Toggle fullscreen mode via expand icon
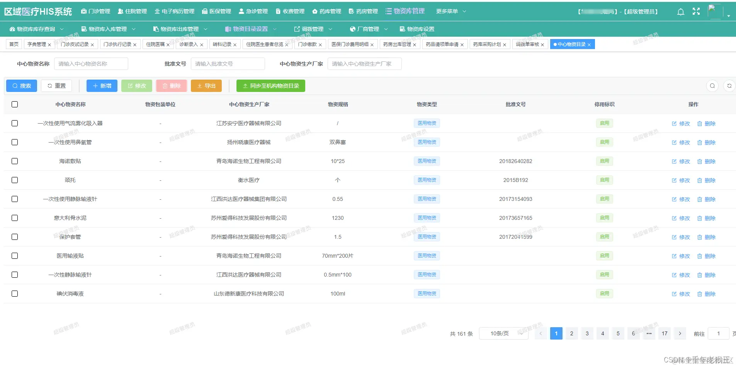Screen dimensions: 736x367 click(x=696, y=12)
